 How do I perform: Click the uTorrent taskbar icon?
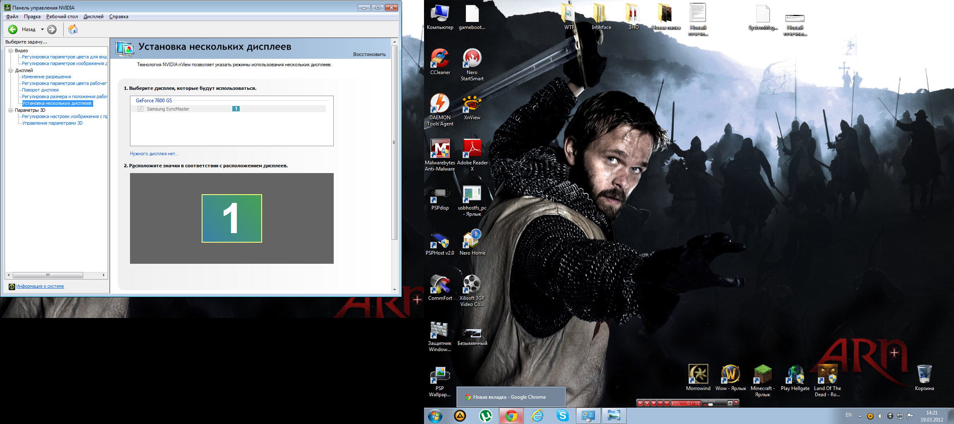pyautogui.click(x=485, y=416)
